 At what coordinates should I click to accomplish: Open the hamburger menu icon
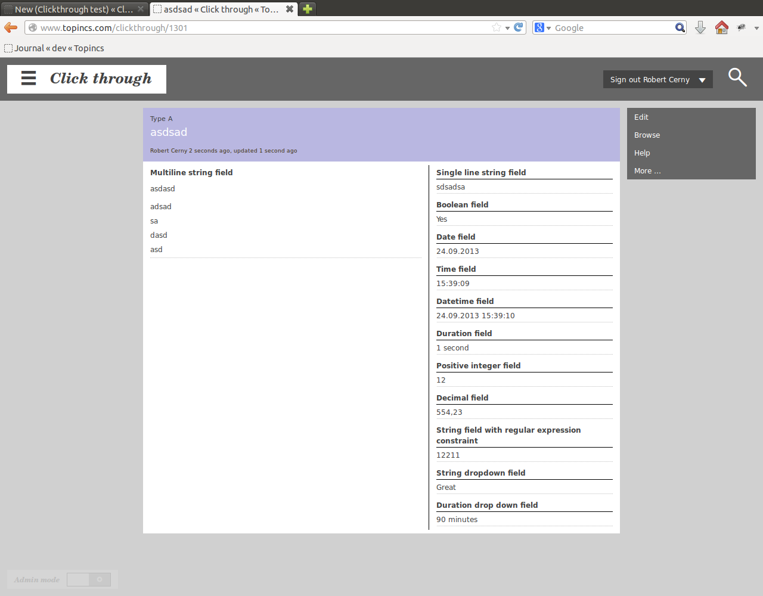pos(29,79)
